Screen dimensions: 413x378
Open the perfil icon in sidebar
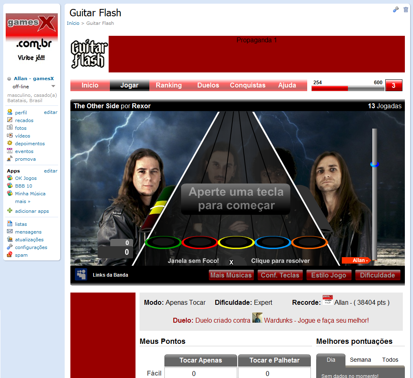[x=10, y=112]
